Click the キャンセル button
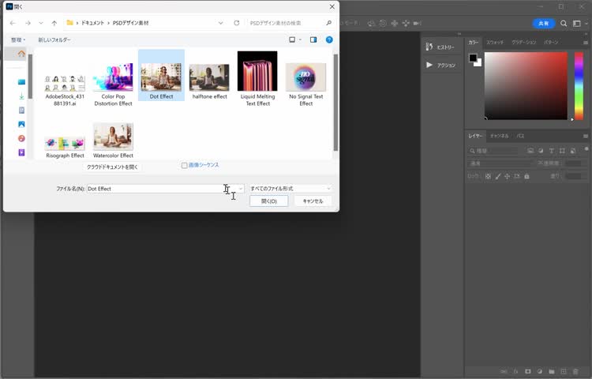 click(x=313, y=201)
